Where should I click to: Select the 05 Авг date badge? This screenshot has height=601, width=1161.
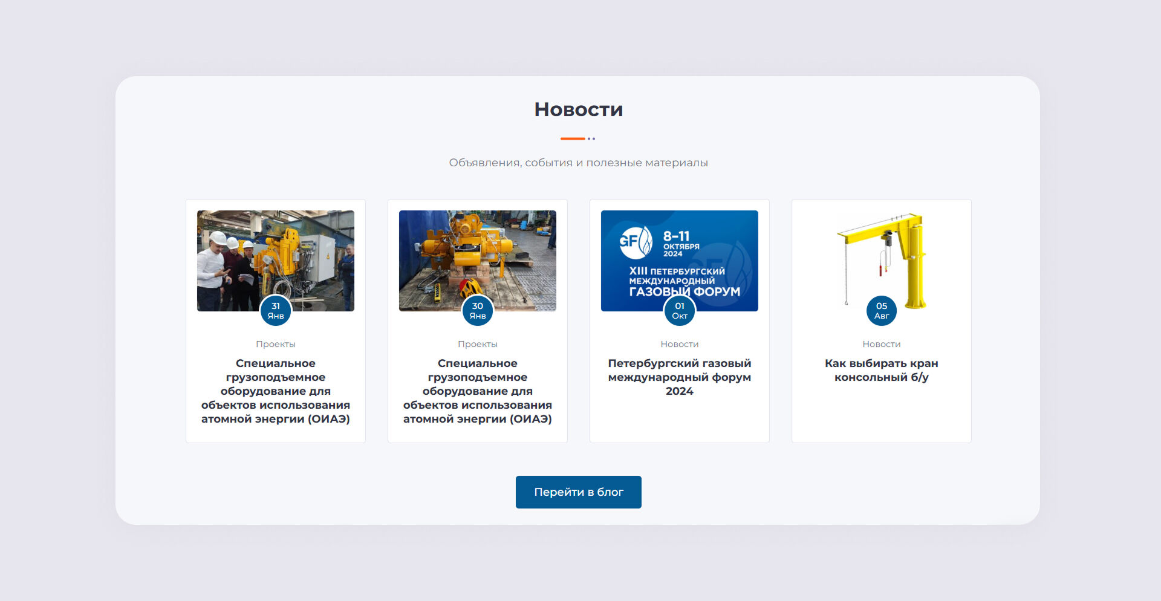pos(882,311)
